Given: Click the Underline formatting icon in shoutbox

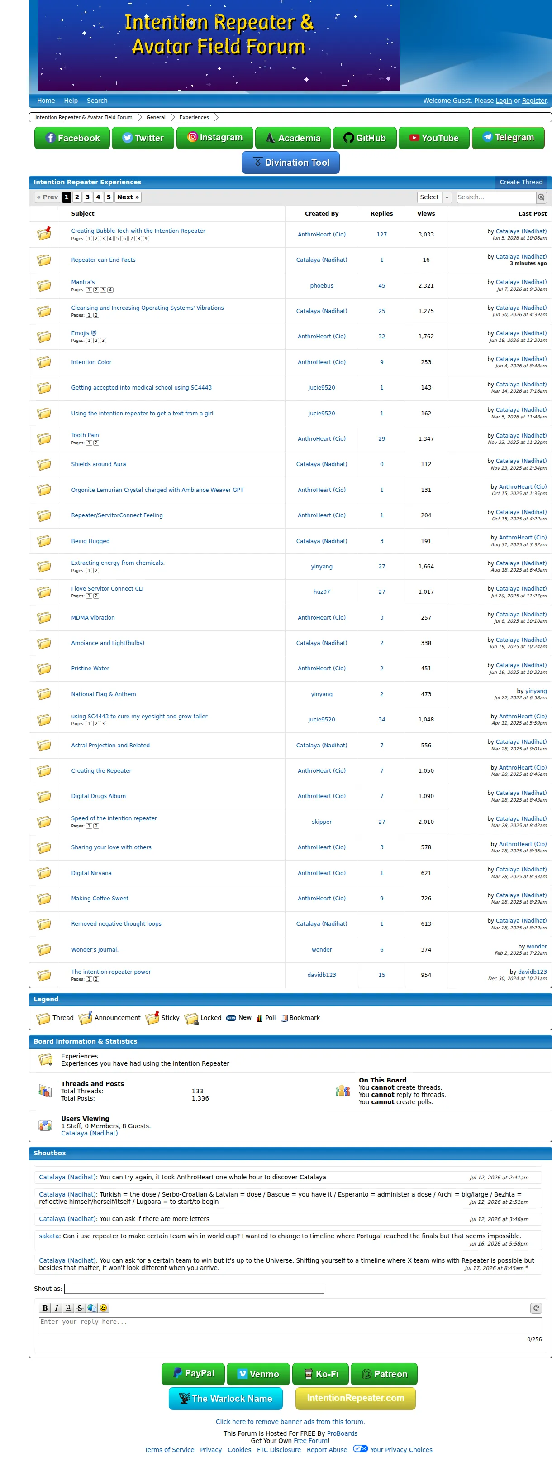Looking at the screenshot, I should (x=68, y=1308).
